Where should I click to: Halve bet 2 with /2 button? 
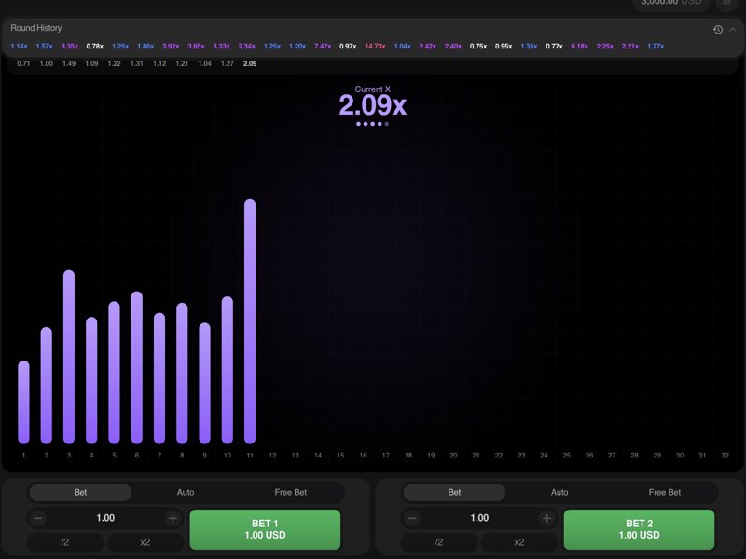[x=439, y=542]
